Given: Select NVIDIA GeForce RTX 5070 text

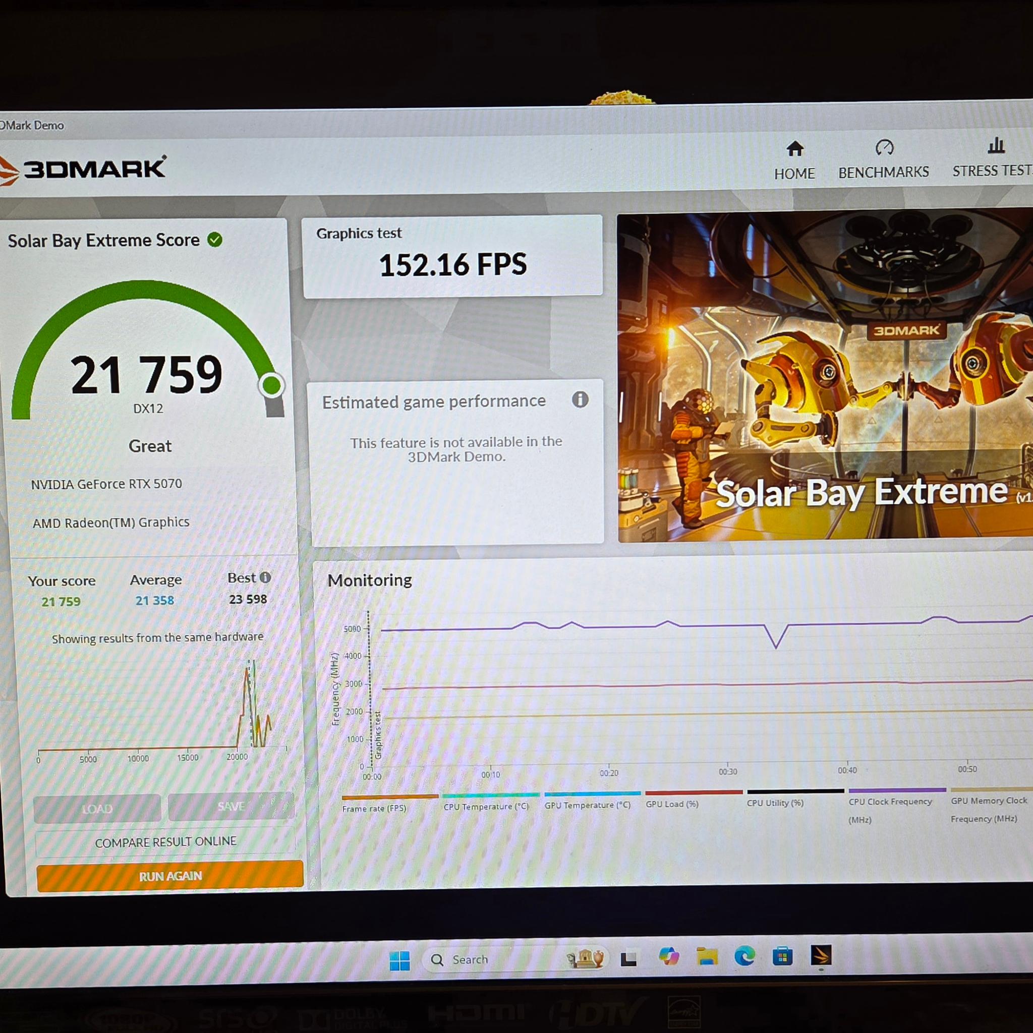Looking at the screenshot, I should click(x=106, y=484).
